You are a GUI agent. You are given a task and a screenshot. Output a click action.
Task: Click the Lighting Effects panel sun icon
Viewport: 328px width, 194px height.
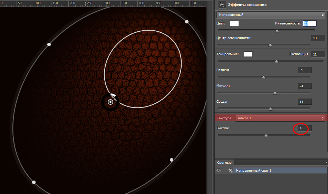pyautogui.click(x=222, y=4)
